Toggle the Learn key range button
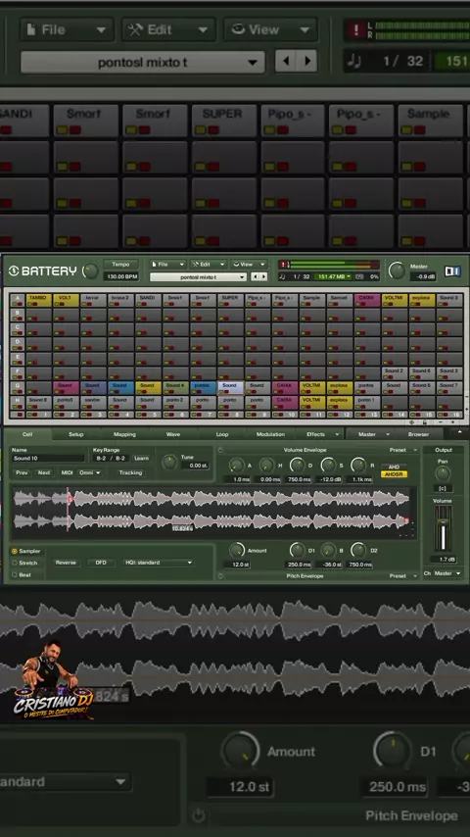Image resolution: width=470 pixels, height=837 pixels. pos(141,458)
